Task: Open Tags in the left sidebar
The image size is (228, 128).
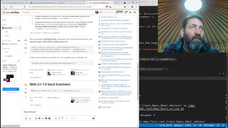Action: pyautogui.click(x=6, y=32)
